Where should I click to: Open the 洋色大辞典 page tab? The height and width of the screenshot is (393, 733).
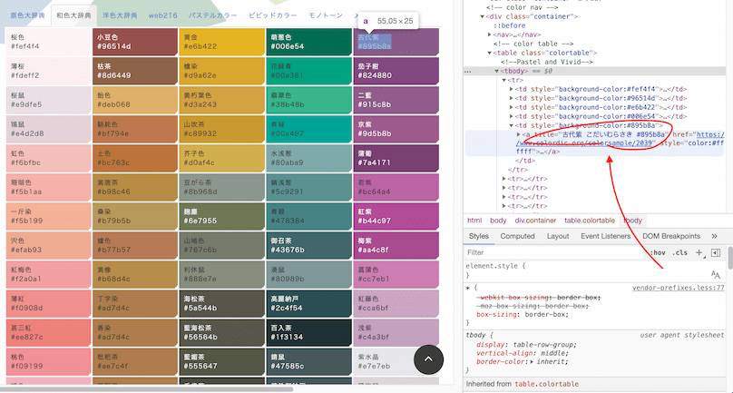(120, 15)
